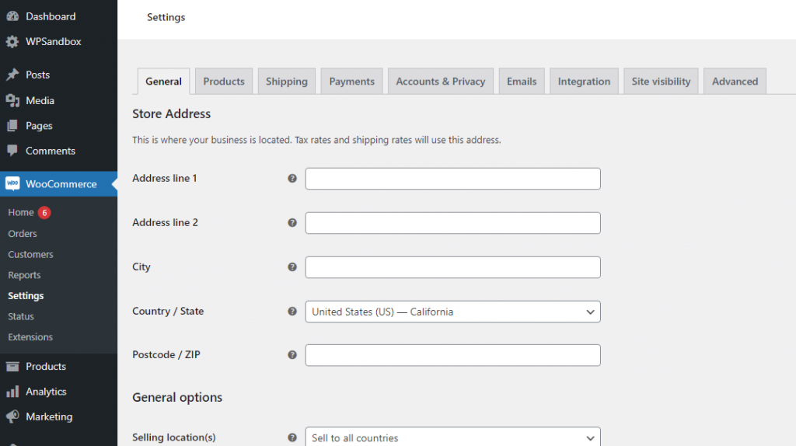Screen dimensions: 796x446
Task: Click the Posts pushpin icon
Action: [12, 75]
